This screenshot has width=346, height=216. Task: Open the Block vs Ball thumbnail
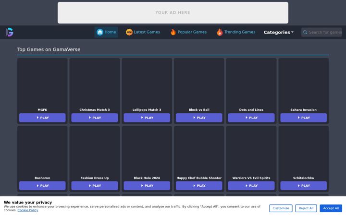[199, 83]
